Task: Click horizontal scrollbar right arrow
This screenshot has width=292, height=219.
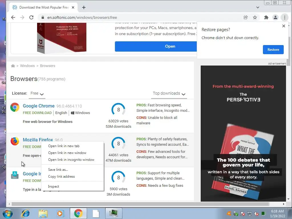Action: tap(283, 204)
